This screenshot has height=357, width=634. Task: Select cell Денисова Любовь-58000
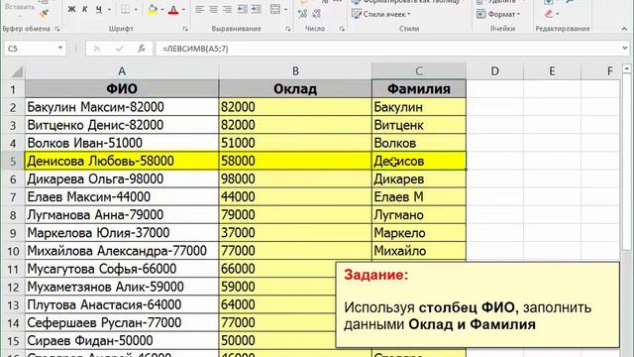tap(122, 161)
